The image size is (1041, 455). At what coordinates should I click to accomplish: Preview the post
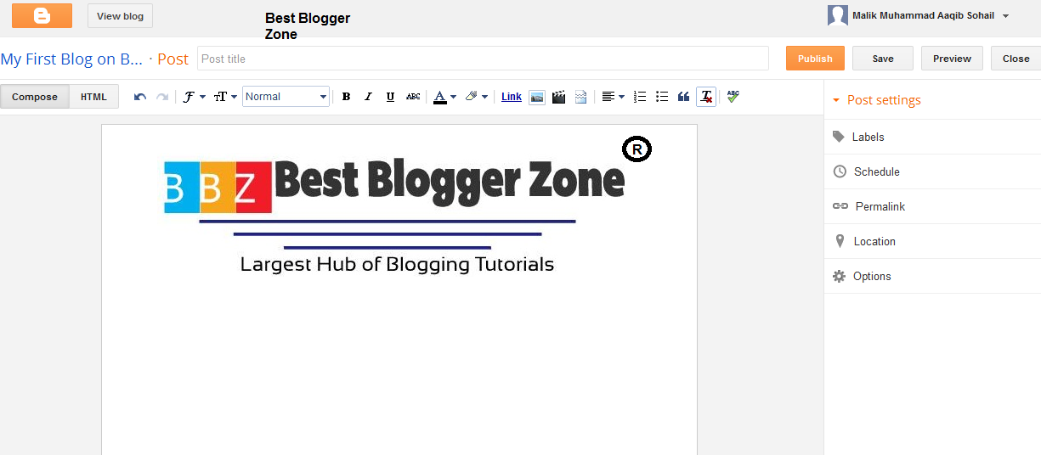coord(952,59)
